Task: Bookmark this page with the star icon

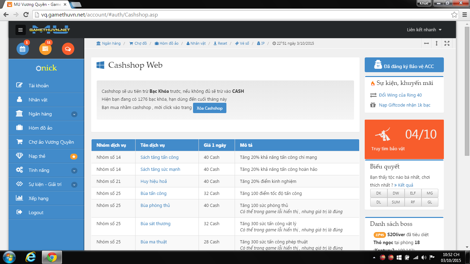Action: point(454,15)
